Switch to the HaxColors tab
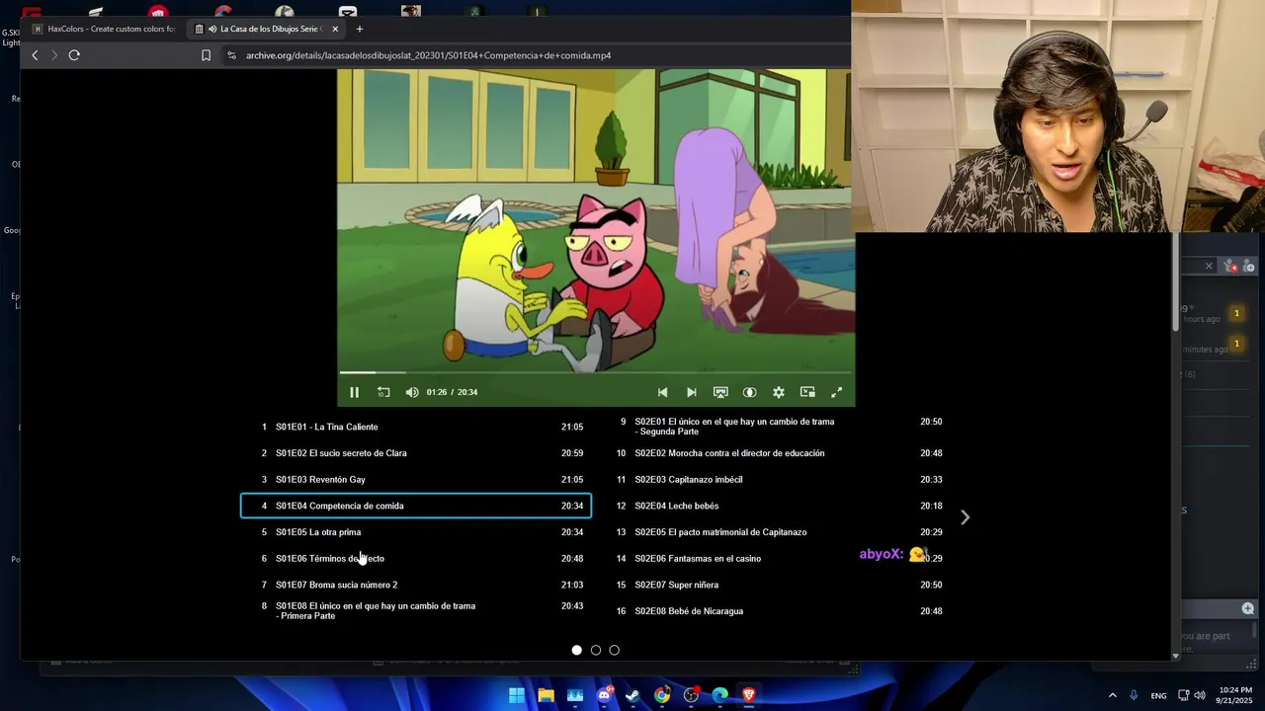 (104, 29)
